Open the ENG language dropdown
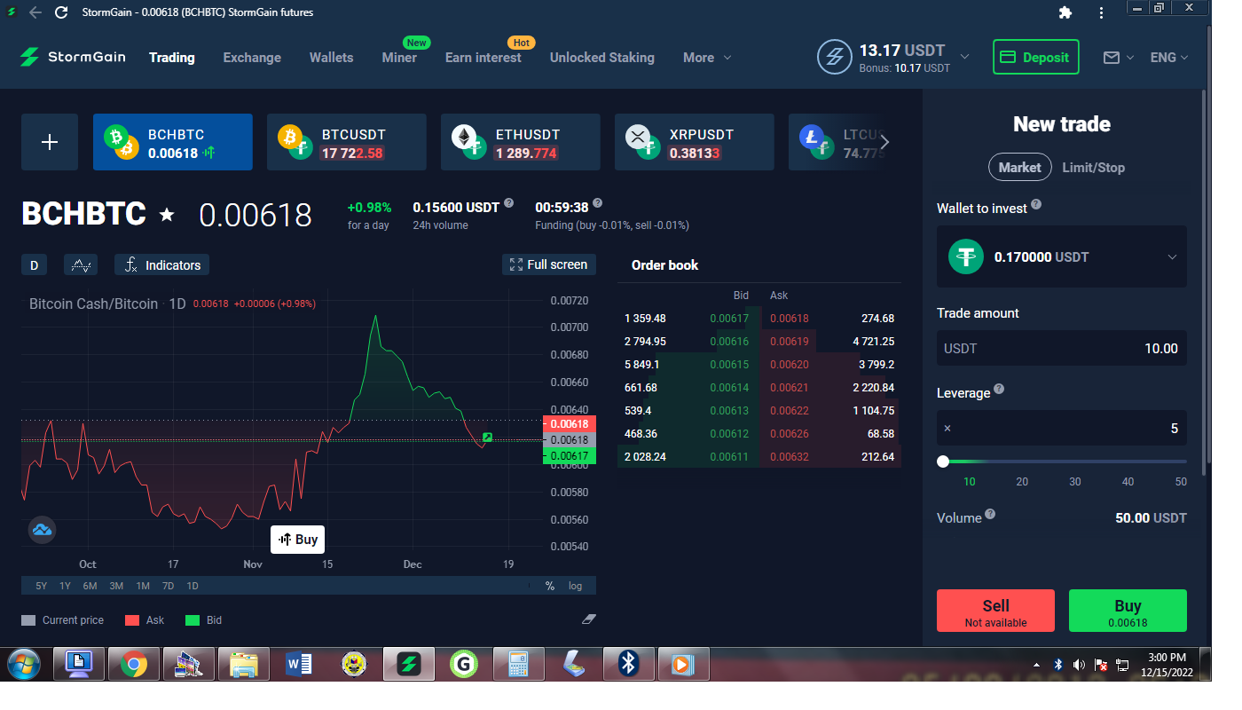This screenshot has width=1242, height=710. pyautogui.click(x=1169, y=57)
